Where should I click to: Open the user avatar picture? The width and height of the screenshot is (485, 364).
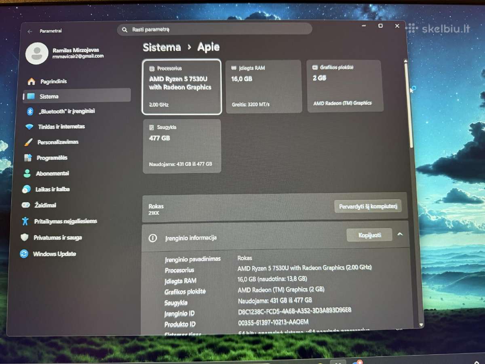37,53
